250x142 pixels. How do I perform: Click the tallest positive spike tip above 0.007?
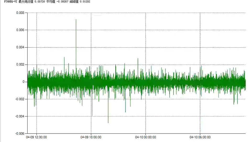click(x=76, y=20)
